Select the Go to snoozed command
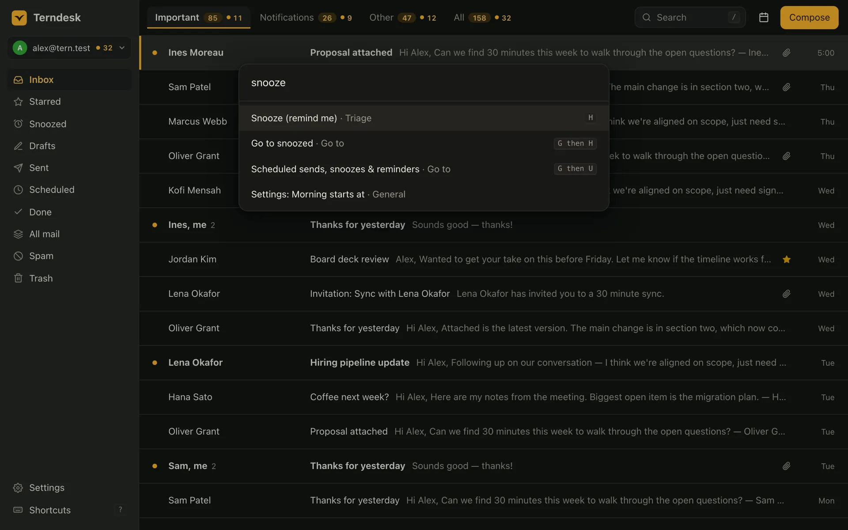The height and width of the screenshot is (530, 848). pyautogui.click(x=424, y=143)
